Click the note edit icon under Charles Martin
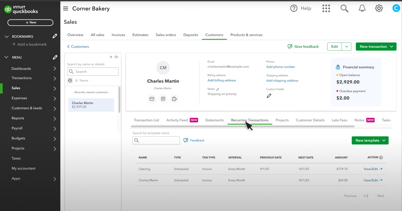Image resolution: width=402 pixels, height=211 pixels. pyautogui.click(x=174, y=99)
